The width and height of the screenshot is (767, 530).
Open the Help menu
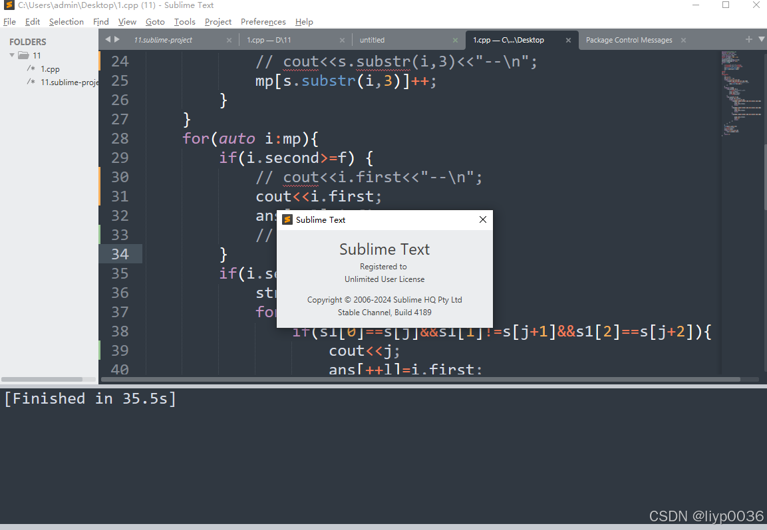(x=304, y=21)
